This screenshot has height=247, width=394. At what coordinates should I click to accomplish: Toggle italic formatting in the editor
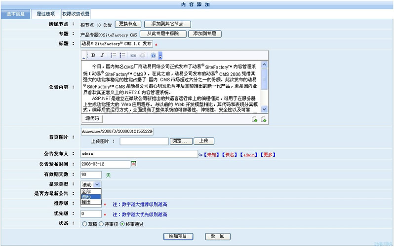[x=102, y=55]
